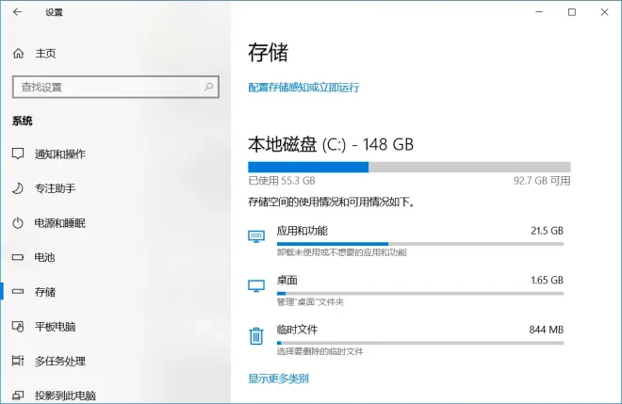Click the monitor icon beside 桌面

click(x=256, y=286)
